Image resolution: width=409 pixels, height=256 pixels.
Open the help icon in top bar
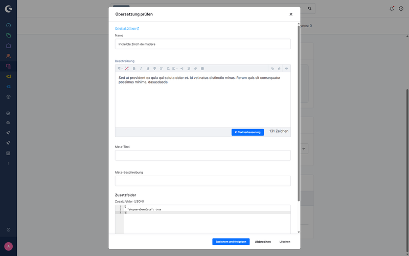coord(401,9)
